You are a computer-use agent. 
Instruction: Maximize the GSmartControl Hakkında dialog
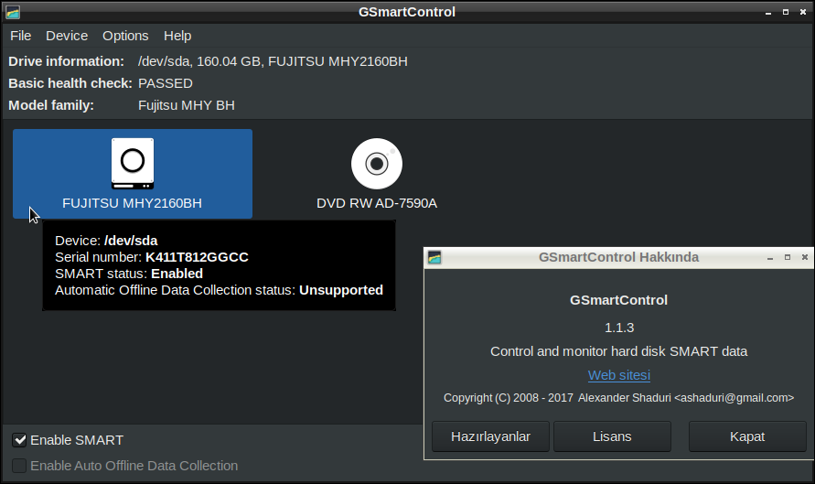click(x=788, y=257)
